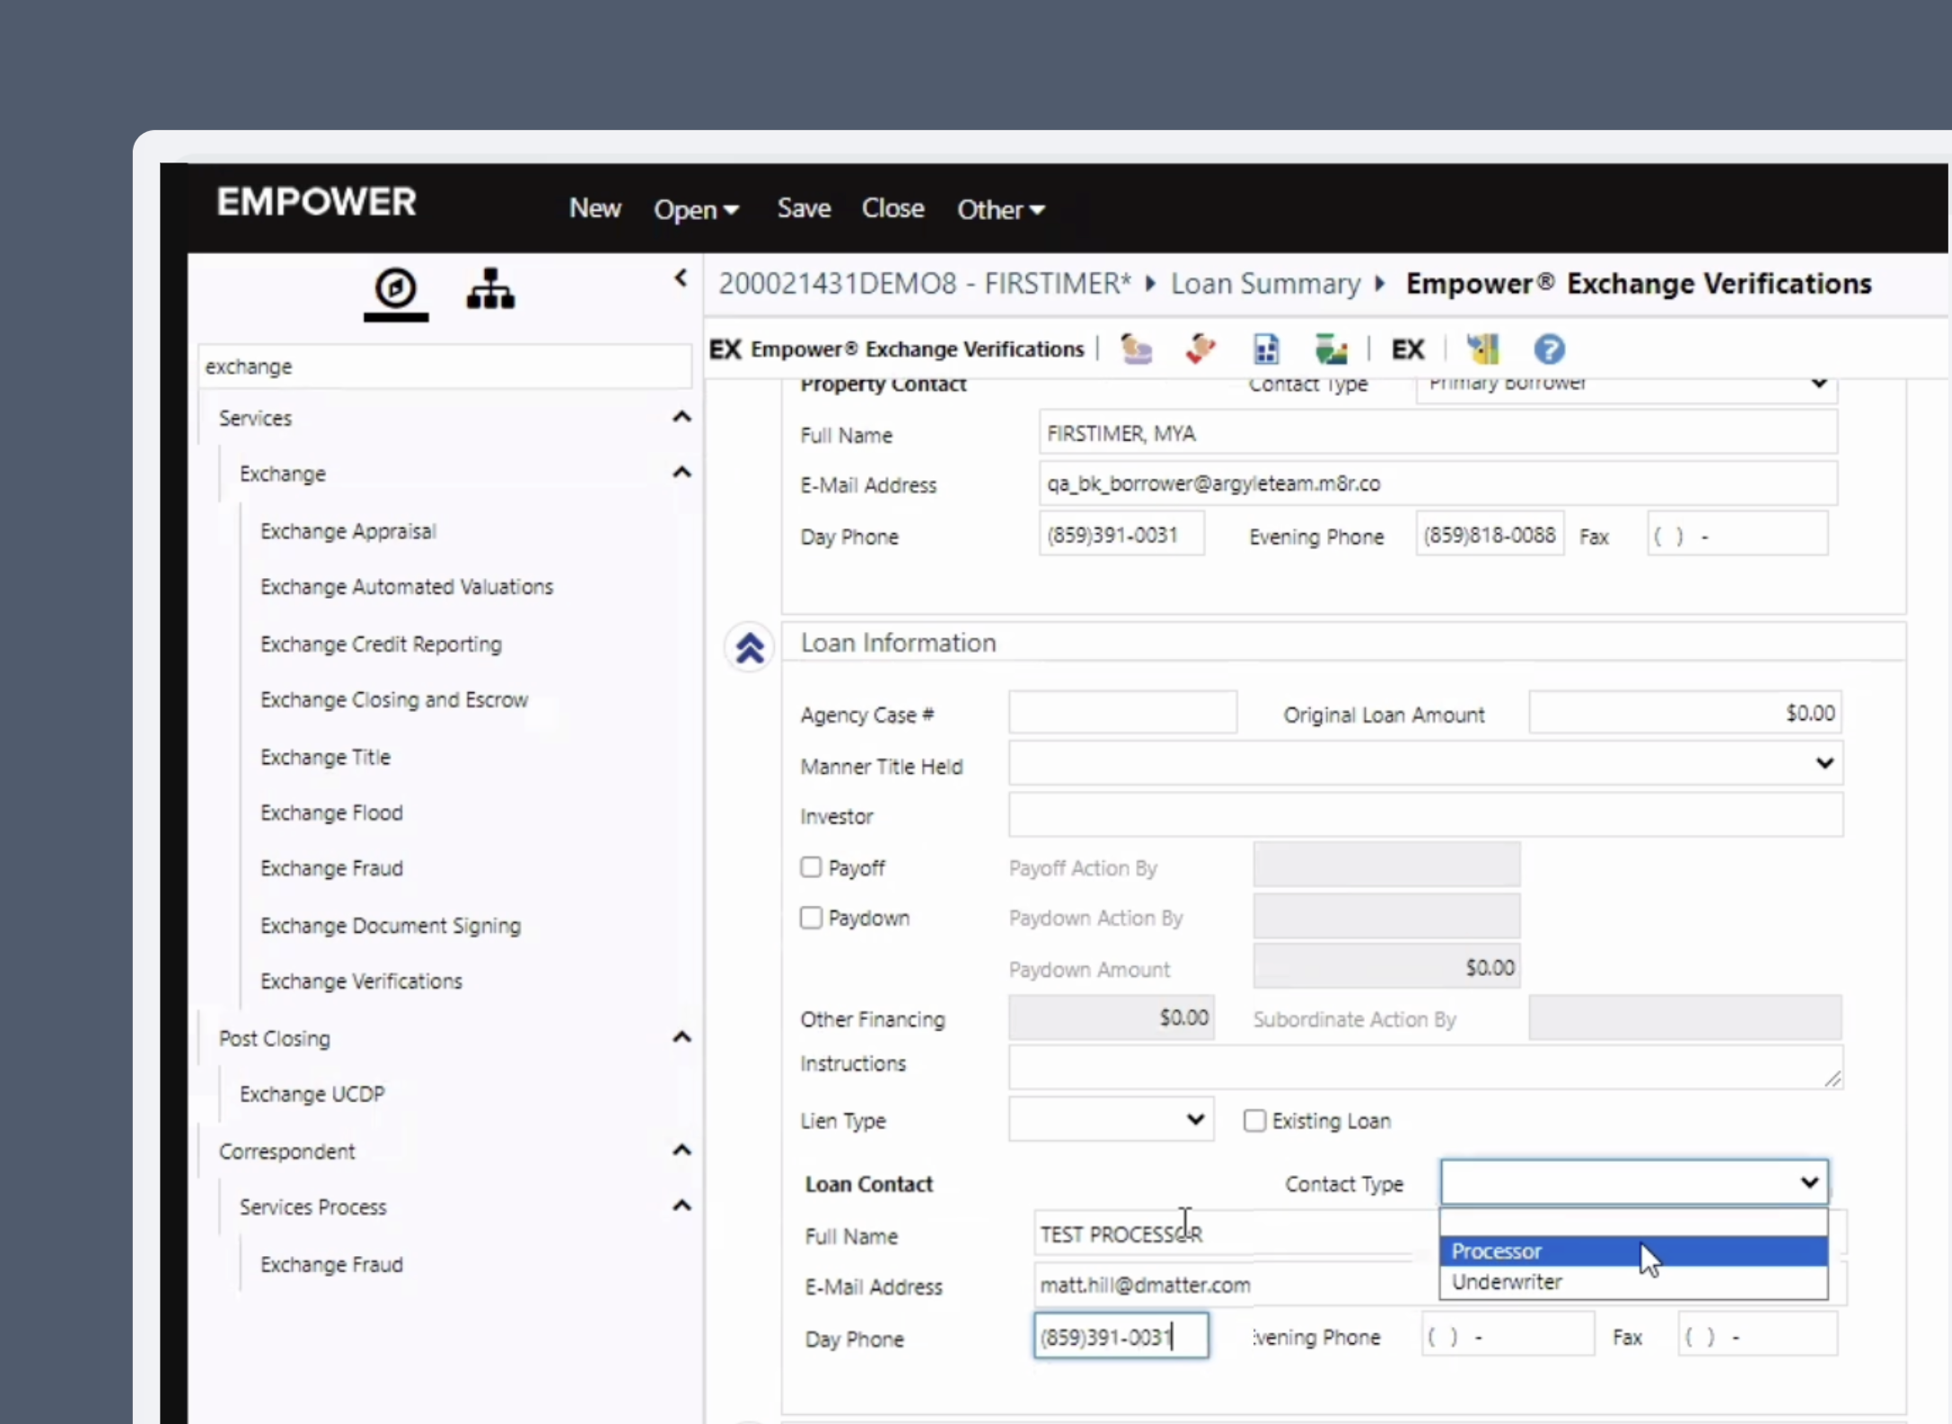Click the blue document grid toolbar icon
This screenshot has height=1424, width=1952.
pos(1266,349)
